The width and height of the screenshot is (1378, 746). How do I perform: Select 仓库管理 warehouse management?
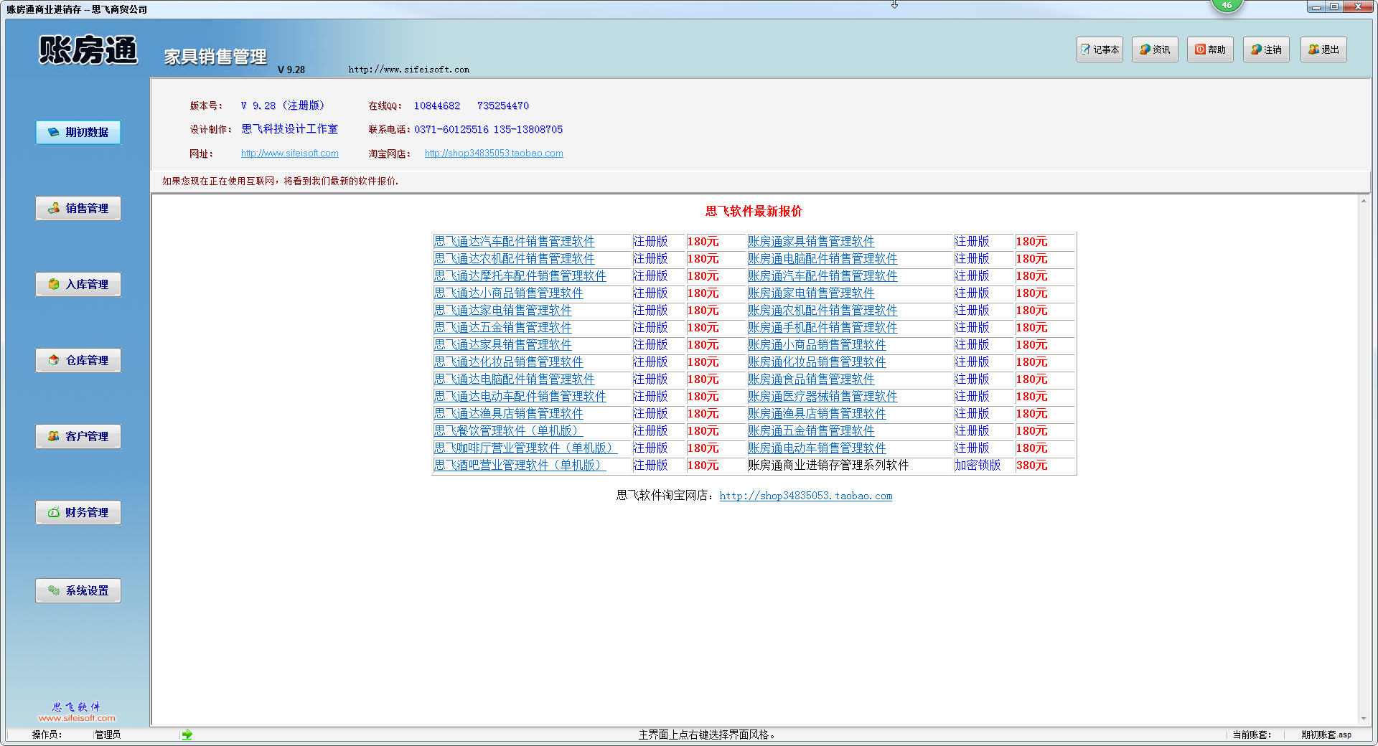coord(78,360)
